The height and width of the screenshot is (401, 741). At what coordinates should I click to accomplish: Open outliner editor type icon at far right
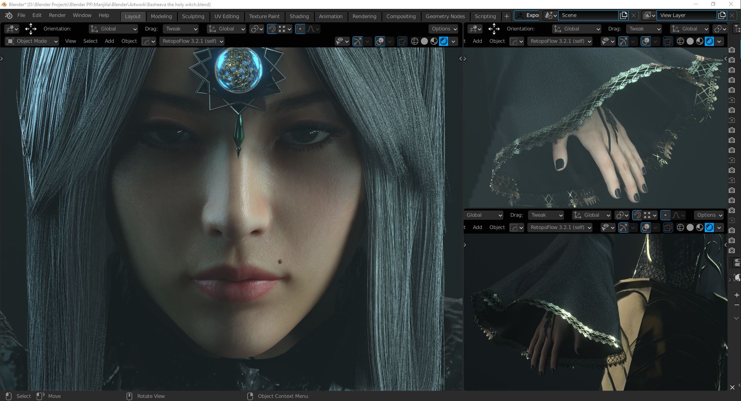(x=736, y=29)
